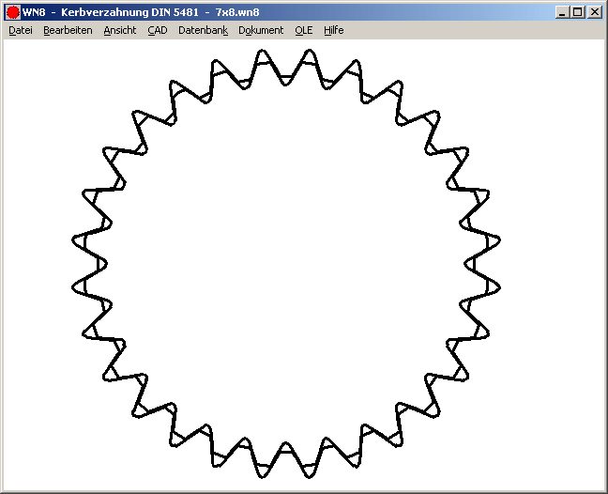Image resolution: width=608 pixels, height=494 pixels.
Task: Open the Dokument menu
Action: (x=261, y=30)
